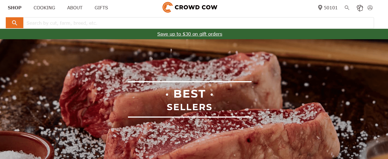
Task: Click the SELLERS word in the hero
Action: point(190,107)
